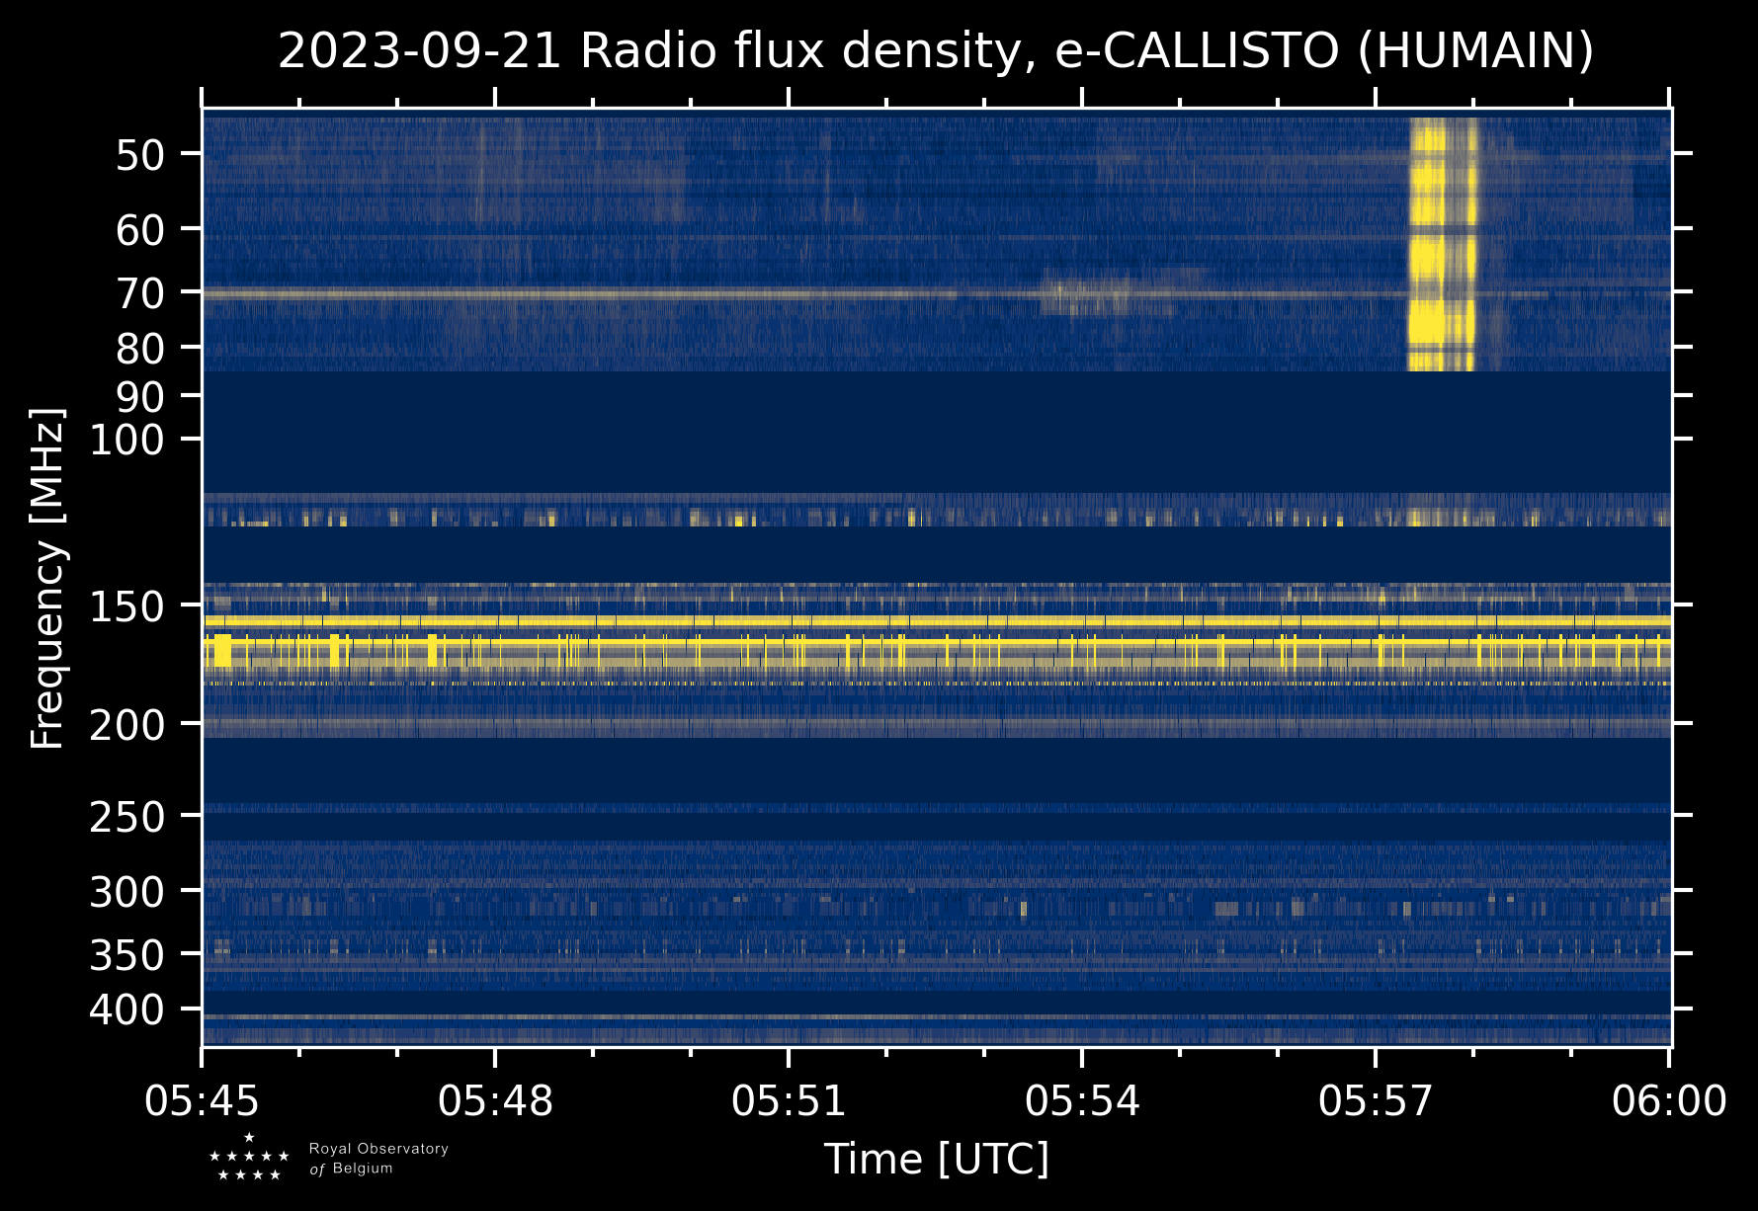1758x1211 pixels.
Task: Click the Royal Observatory stars logo
Action: click(249, 1158)
